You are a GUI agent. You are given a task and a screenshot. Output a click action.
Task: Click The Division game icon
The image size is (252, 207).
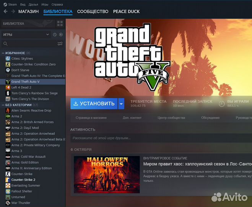click(x=8, y=99)
